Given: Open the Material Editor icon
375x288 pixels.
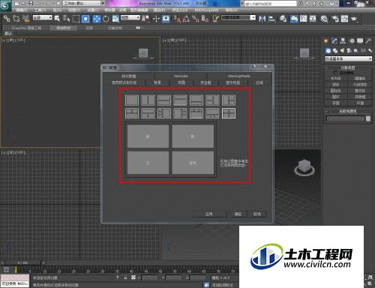Looking at the screenshot, I should coord(324,19).
